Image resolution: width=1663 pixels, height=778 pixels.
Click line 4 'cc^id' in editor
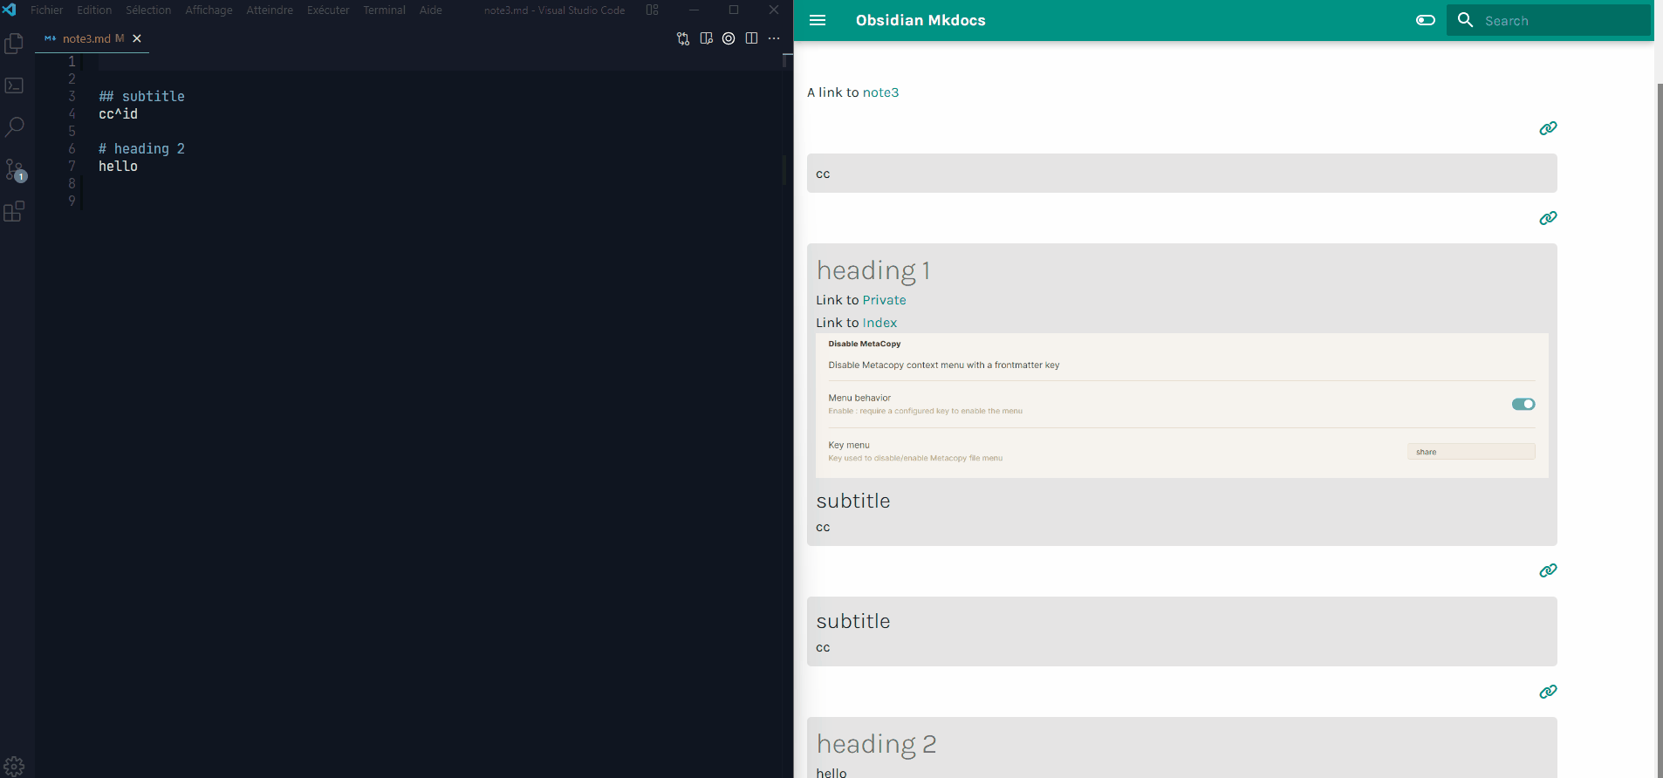(x=118, y=113)
